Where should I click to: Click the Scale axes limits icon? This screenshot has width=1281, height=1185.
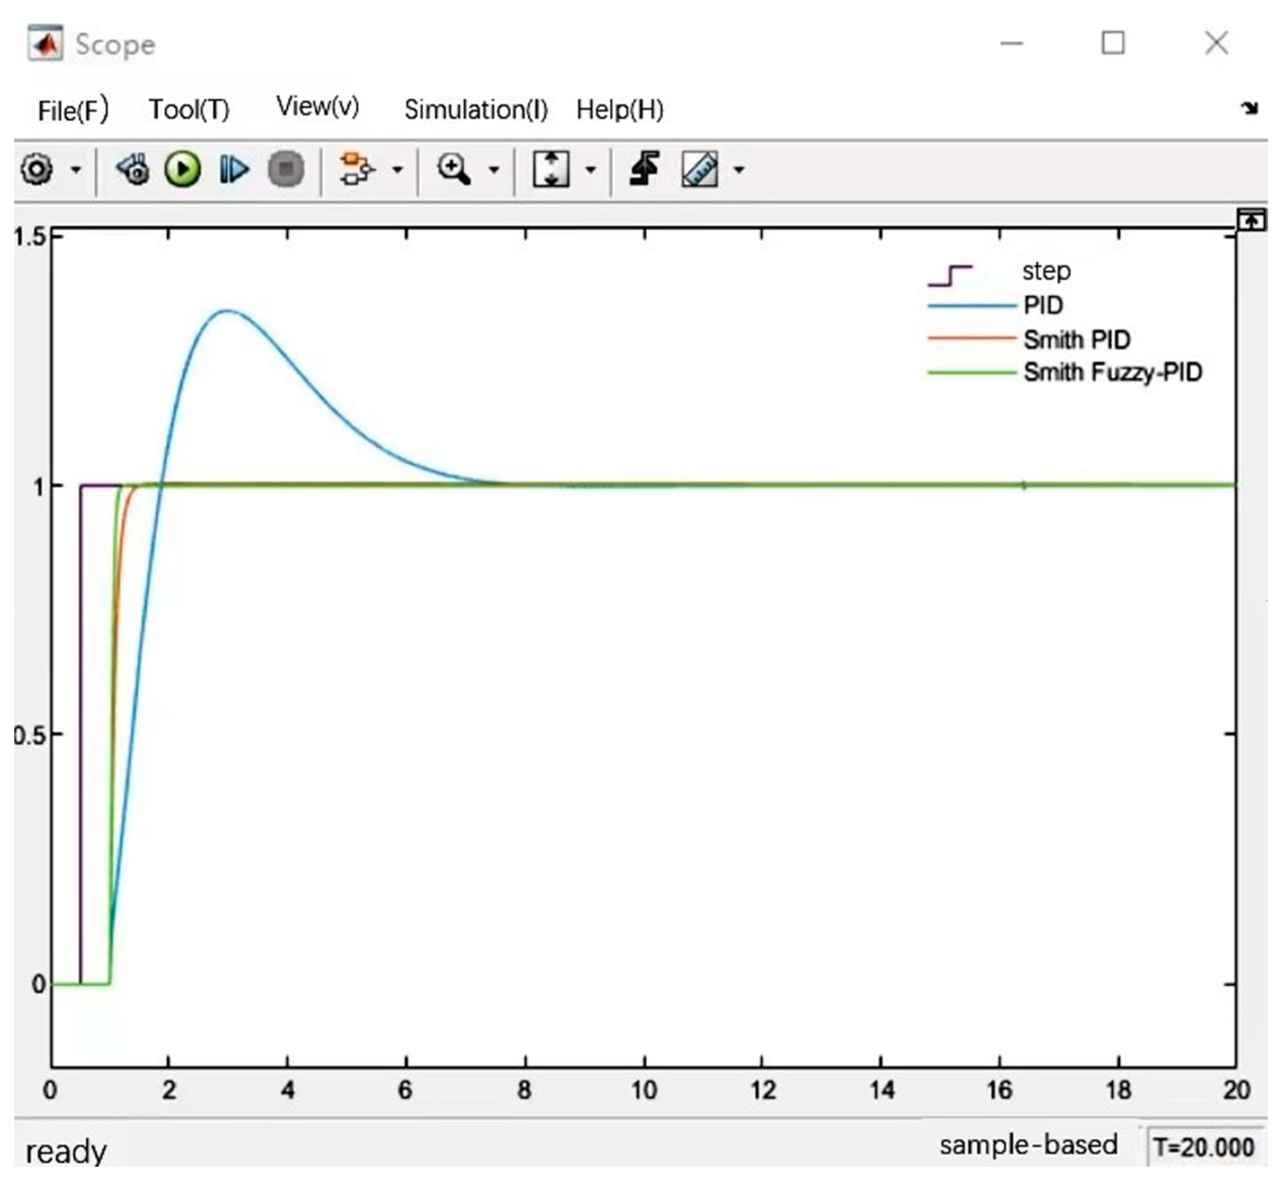(551, 170)
